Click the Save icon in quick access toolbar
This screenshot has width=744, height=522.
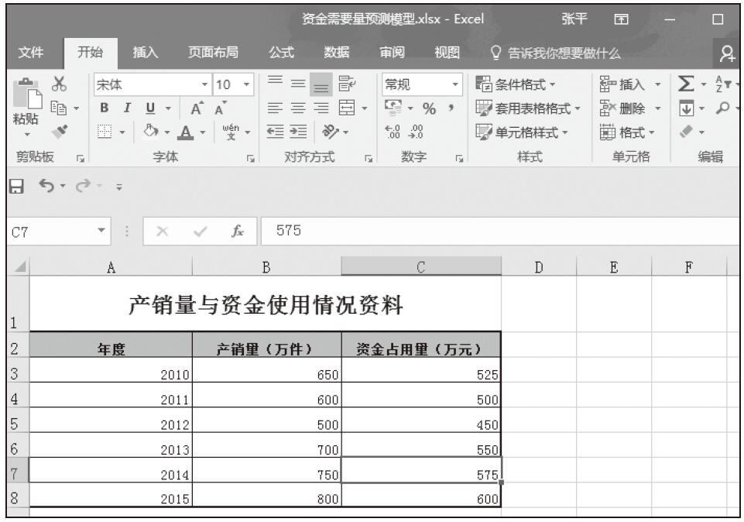click(12, 187)
